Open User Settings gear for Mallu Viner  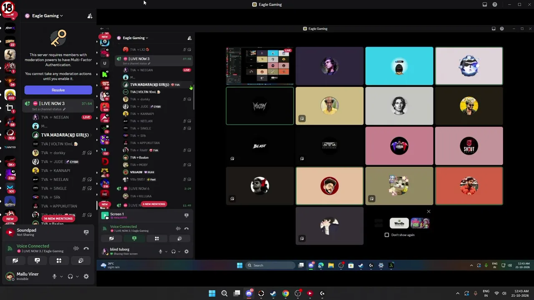pyautogui.click(x=86, y=276)
